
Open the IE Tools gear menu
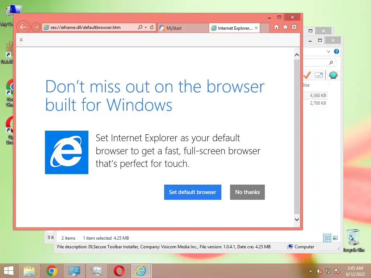click(x=294, y=27)
